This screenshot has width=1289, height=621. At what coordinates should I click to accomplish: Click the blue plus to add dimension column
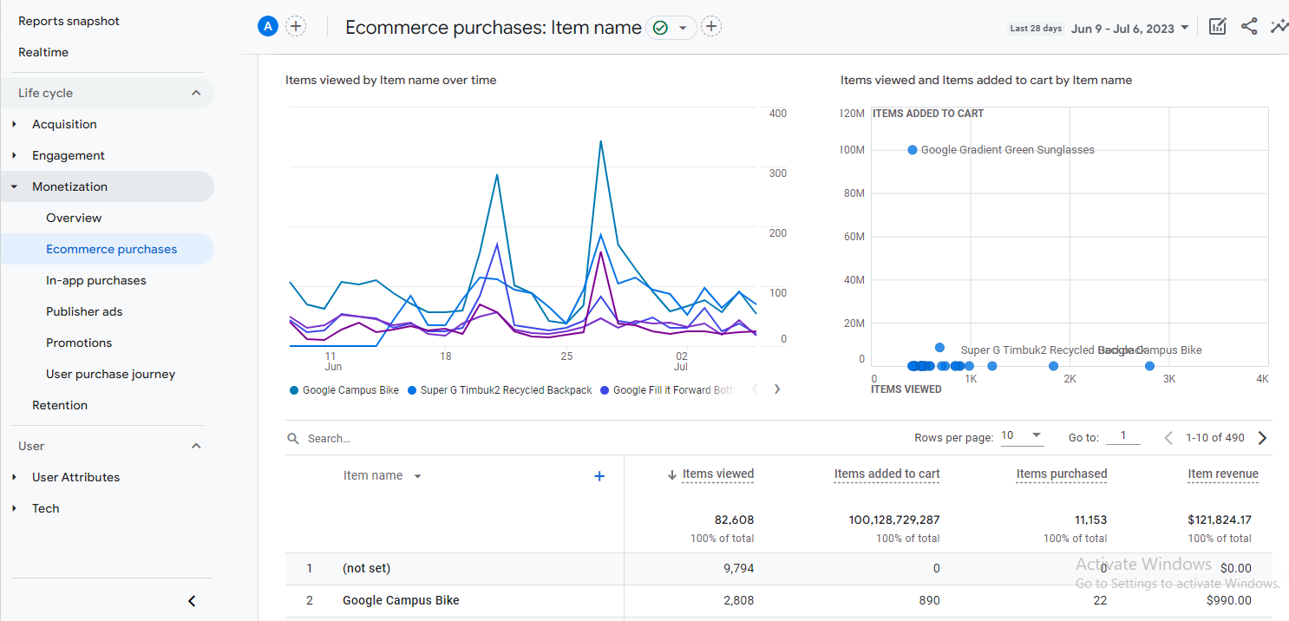[x=599, y=476]
